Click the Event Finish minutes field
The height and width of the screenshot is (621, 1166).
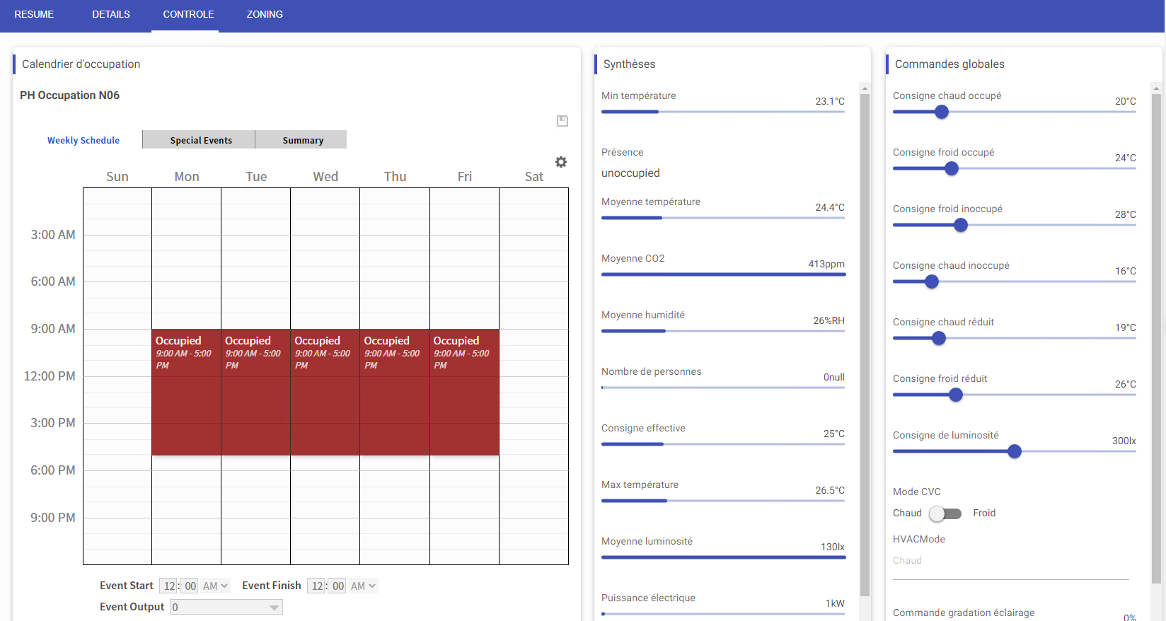click(x=338, y=586)
